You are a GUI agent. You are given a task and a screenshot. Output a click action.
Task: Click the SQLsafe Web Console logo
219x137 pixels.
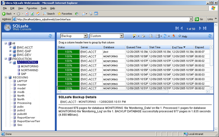18,27
